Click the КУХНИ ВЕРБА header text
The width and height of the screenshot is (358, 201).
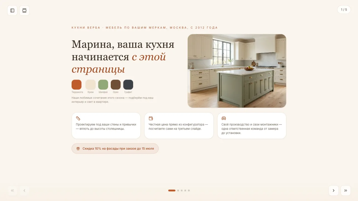click(x=145, y=28)
